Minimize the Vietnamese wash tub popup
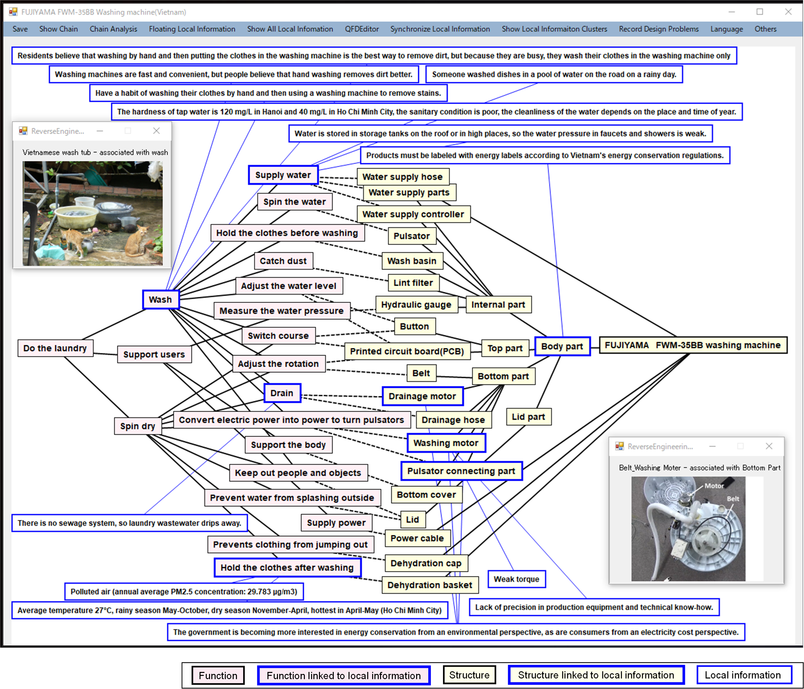 pos(100,131)
